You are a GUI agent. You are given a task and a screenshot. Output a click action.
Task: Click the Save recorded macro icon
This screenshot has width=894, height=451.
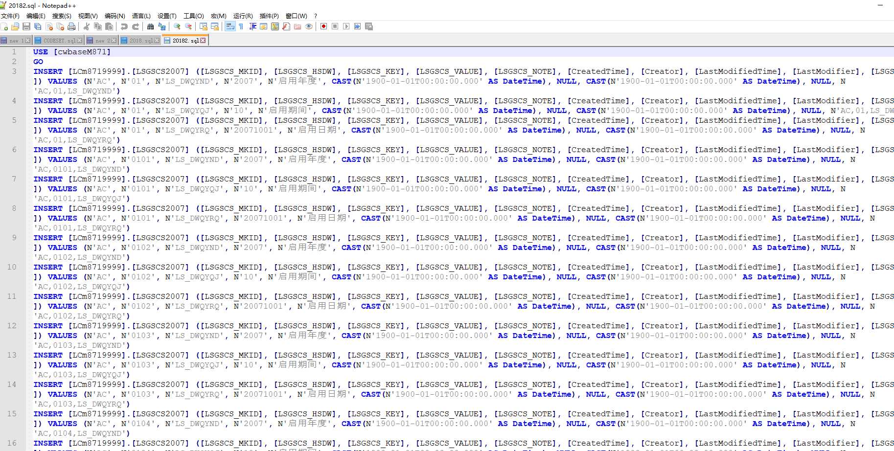click(369, 26)
